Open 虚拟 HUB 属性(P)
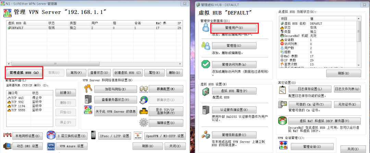 point(234,91)
